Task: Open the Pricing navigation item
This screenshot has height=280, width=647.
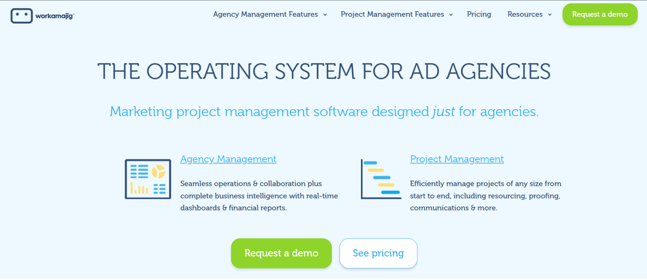Action: [x=479, y=14]
